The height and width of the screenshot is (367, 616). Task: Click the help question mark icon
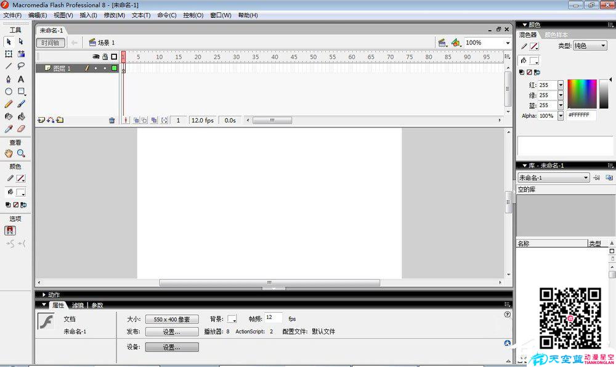click(x=507, y=315)
